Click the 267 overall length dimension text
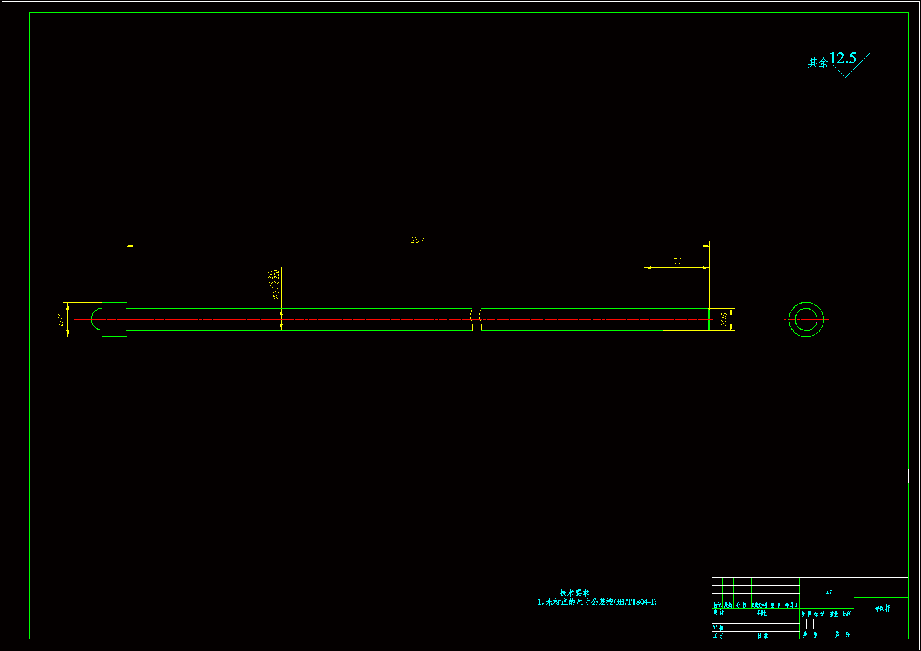 [x=418, y=240]
